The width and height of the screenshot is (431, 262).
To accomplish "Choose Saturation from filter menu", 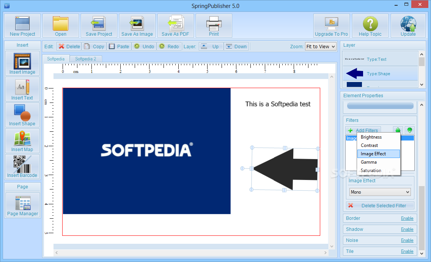I will coord(378,170).
